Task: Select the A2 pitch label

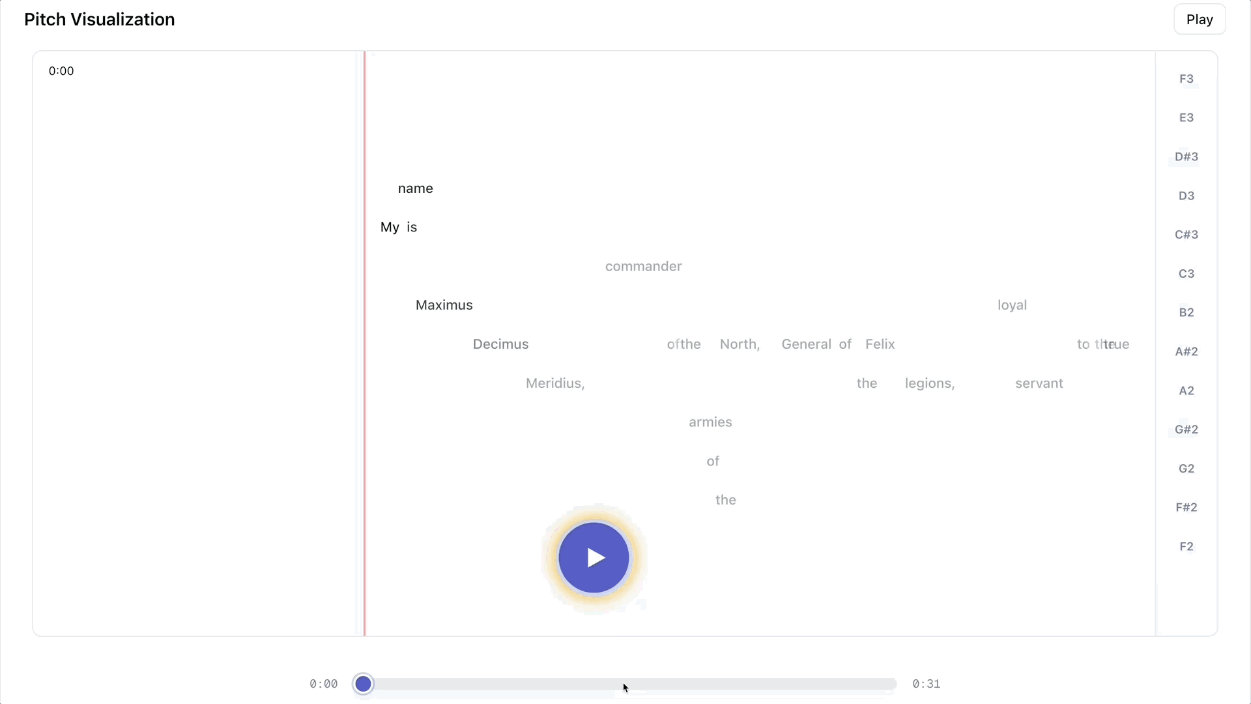Action: click(x=1186, y=391)
